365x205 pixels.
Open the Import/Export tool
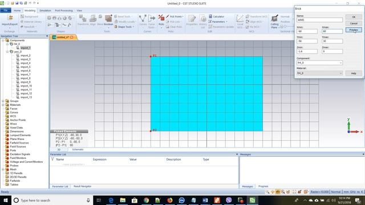click(10, 20)
